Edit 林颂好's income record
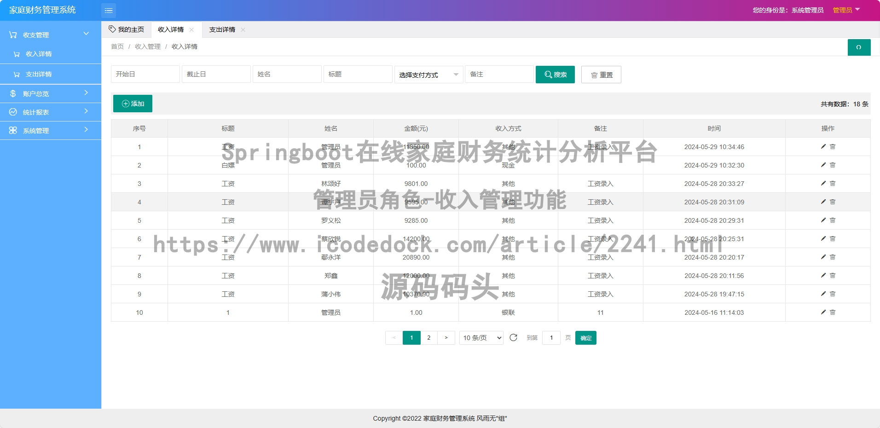 (823, 183)
